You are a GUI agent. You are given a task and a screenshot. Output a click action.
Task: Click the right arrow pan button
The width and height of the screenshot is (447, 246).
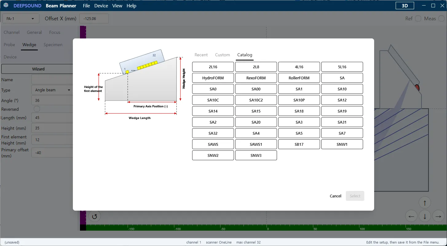click(x=438, y=216)
